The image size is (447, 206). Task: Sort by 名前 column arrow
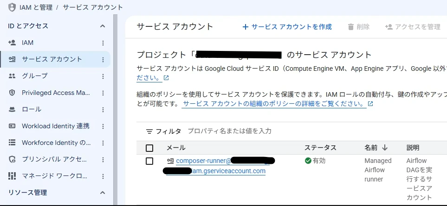384,148
